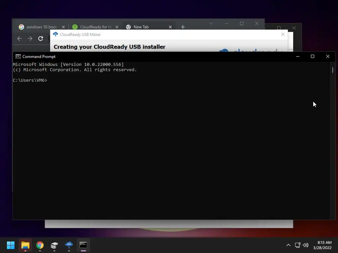
Task: Click 'Creating your CloudReady USB installer' heading
Action: (x=110, y=47)
